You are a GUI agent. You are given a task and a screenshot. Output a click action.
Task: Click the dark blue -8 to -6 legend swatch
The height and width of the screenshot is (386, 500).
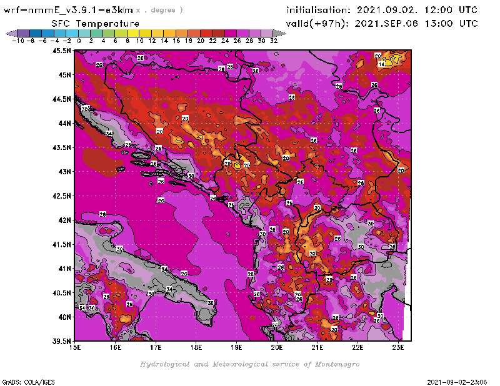click(x=36, y=33)
